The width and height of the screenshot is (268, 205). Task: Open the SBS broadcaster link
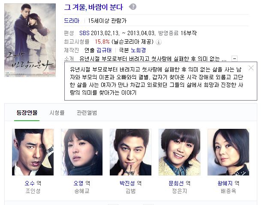(84, 33)
